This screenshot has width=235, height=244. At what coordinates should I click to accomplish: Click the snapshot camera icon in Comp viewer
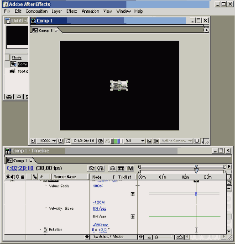(x=100, y=141)
